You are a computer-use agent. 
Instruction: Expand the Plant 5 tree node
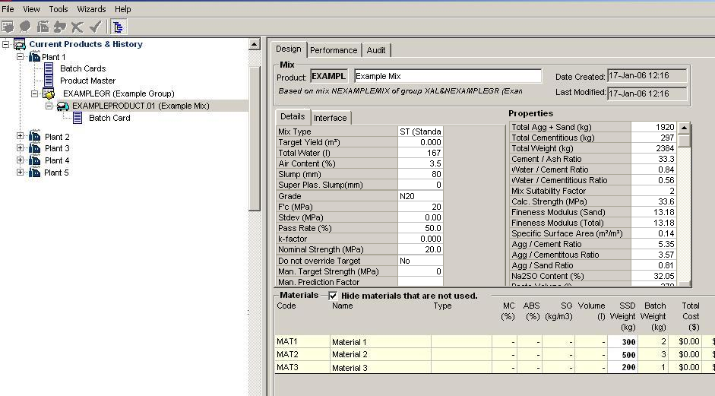(20, 173)
